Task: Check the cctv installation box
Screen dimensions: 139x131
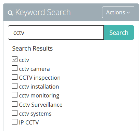Action: coord(15,86)
